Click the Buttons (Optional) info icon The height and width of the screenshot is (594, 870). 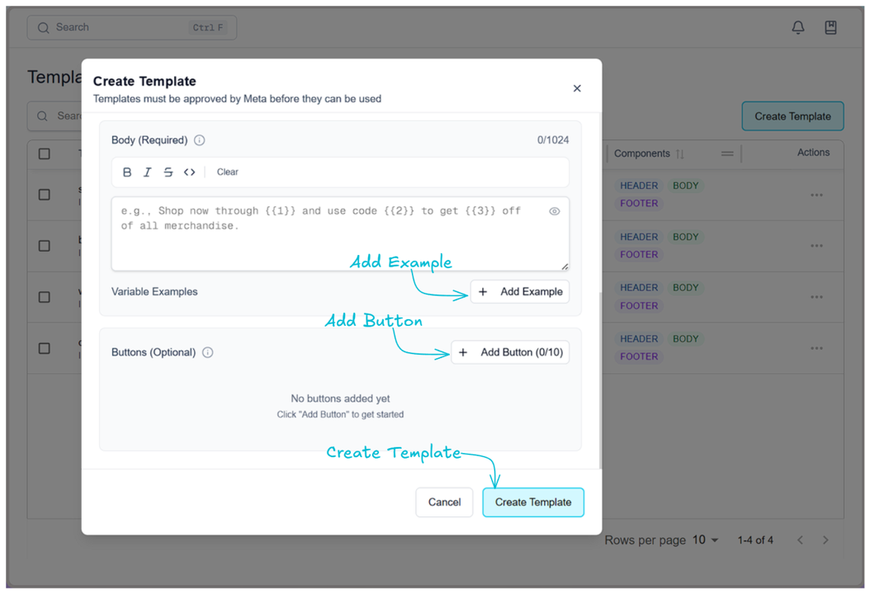click(208, 352)
